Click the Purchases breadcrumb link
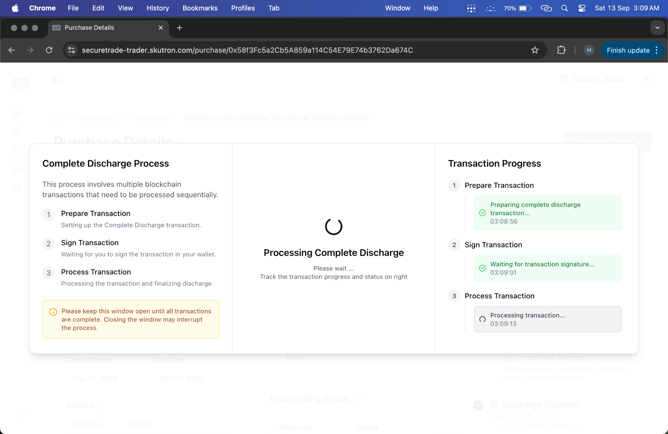Screen dimensions: 668x434 coord(149,118)
